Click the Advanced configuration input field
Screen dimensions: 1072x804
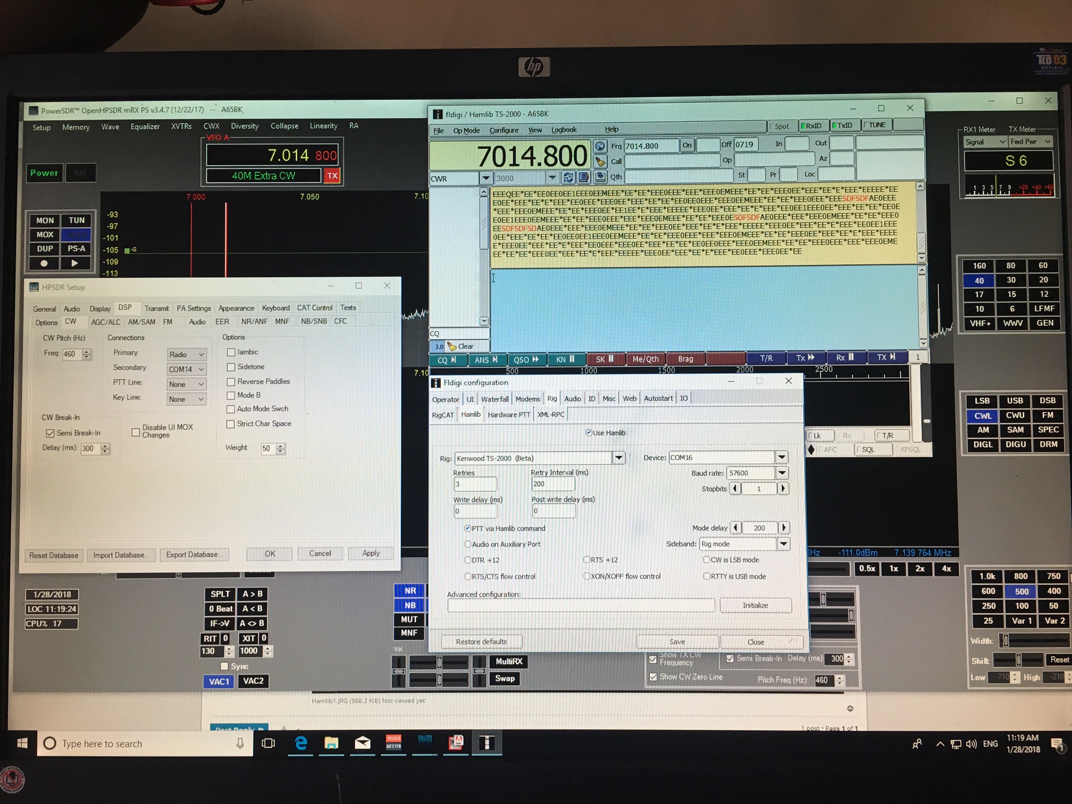[x=581, y=605]
